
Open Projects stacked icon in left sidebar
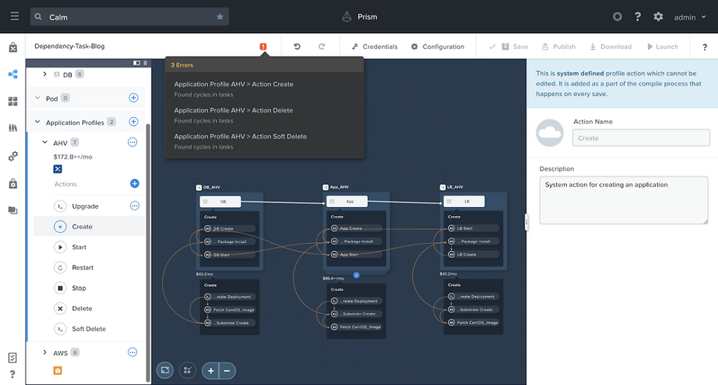[13, 210]
